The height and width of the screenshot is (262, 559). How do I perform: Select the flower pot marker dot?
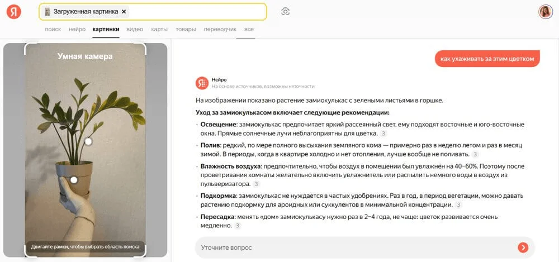coord(74,179)
